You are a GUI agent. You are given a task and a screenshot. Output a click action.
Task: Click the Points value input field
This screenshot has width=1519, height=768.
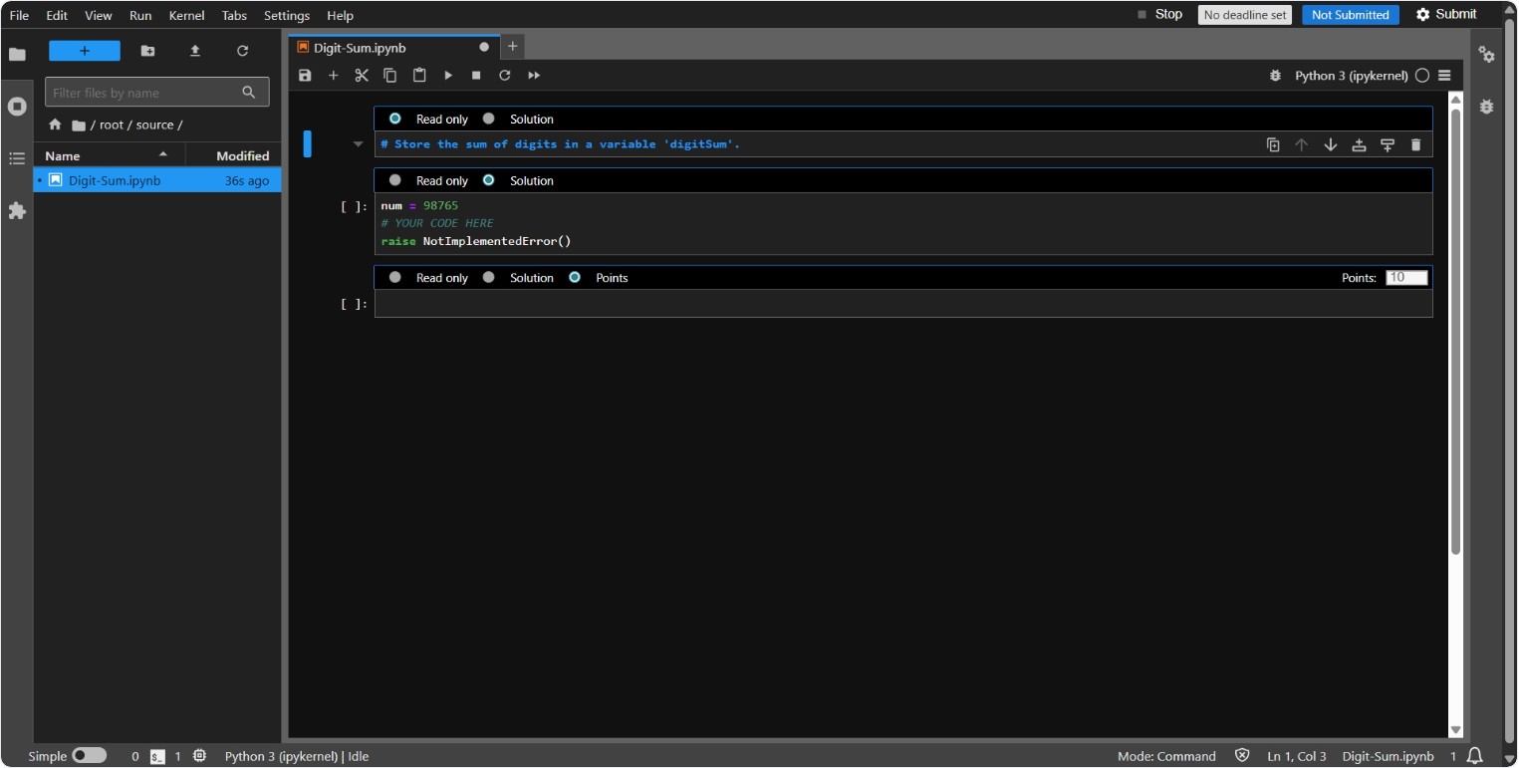pos(1406,278)
